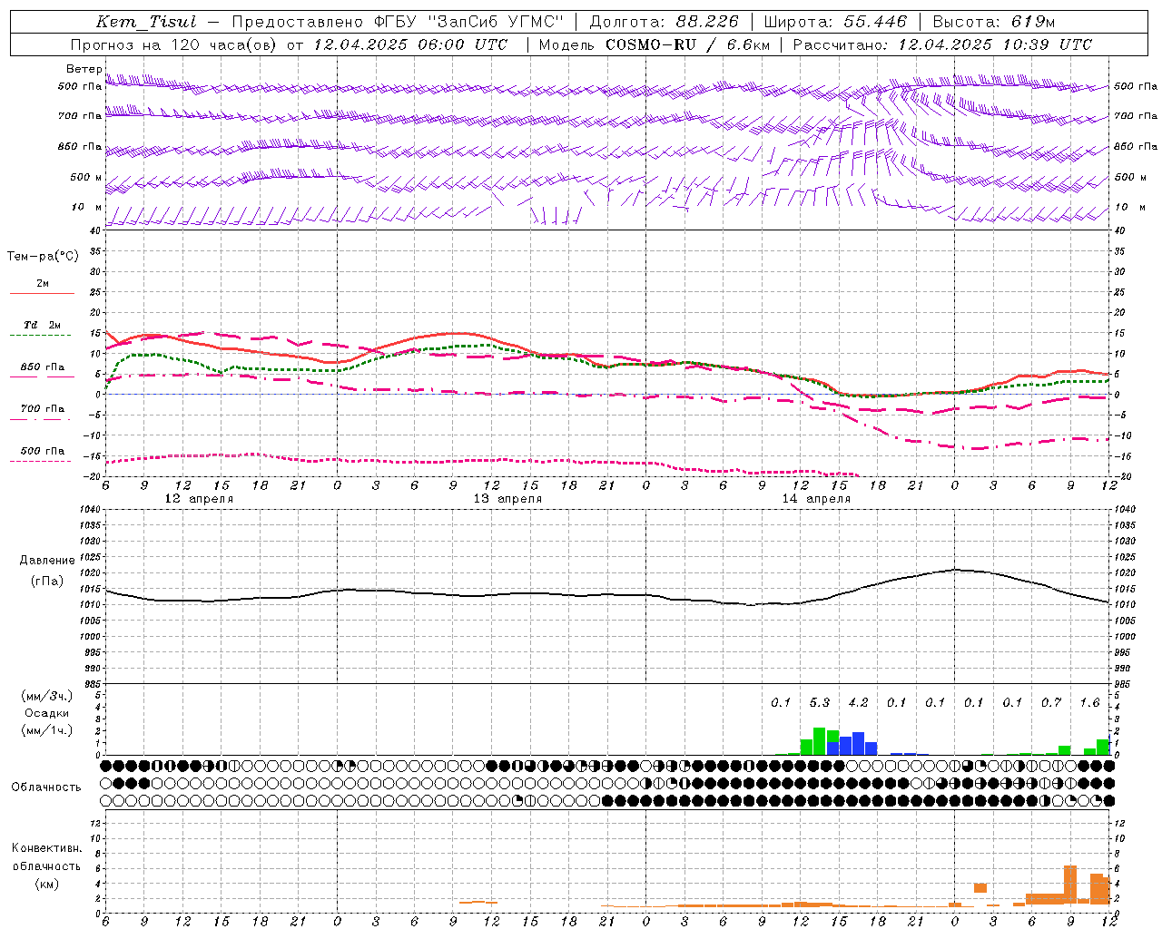Click the Ветер wind panel label
This screenshot has width=1162, height=929.
tap(84, 69)
